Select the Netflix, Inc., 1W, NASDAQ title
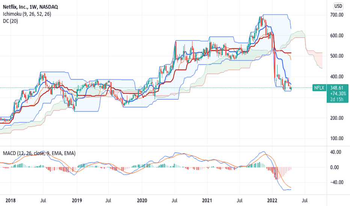The width and height of the screenshot is (350, 206). coord(30,7)
